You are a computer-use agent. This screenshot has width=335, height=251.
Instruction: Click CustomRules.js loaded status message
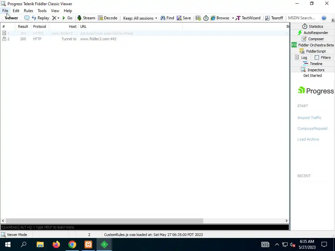coord(153,235)
